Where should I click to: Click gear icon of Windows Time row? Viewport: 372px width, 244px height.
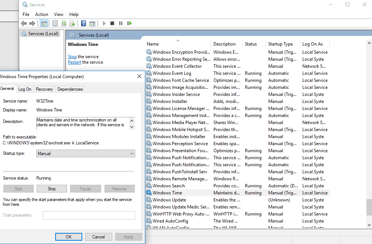pos(149,193)
